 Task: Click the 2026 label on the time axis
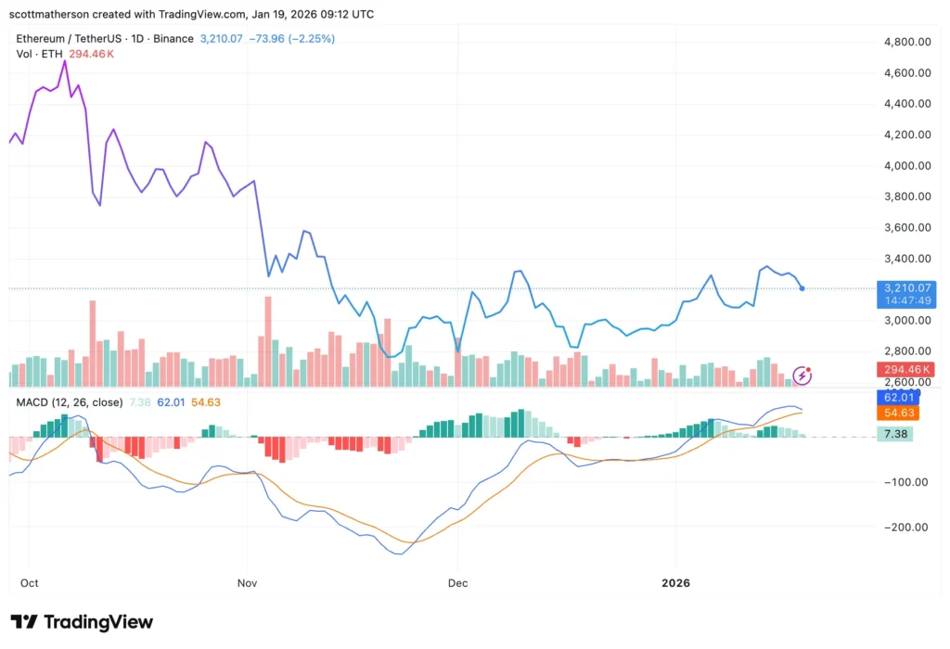675,583
